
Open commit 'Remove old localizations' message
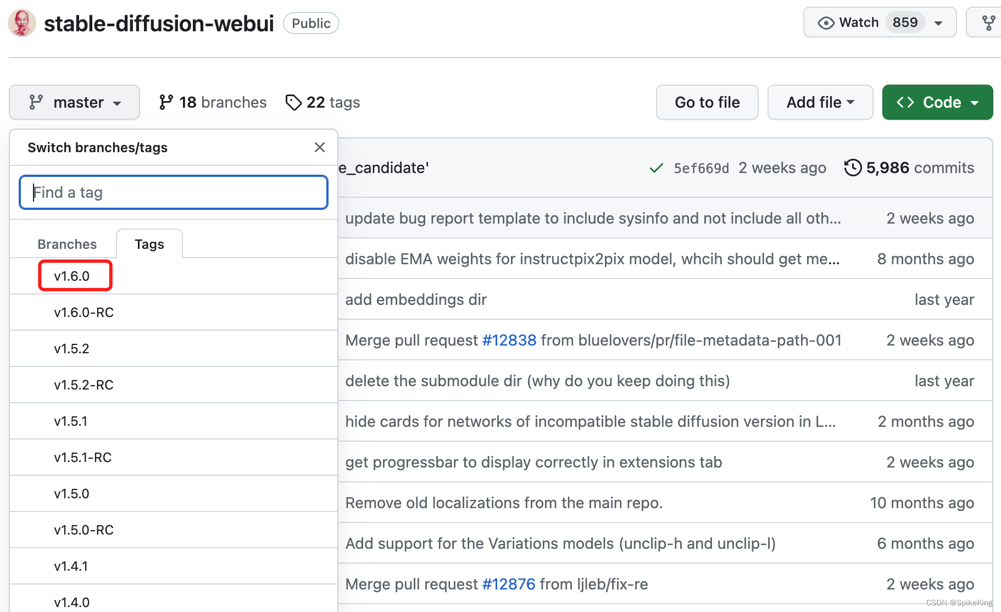[x=504, y=503]
